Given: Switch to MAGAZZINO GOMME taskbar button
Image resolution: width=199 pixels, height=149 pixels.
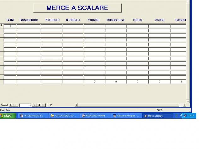Looking at the screenshot, I should [95, 116].
